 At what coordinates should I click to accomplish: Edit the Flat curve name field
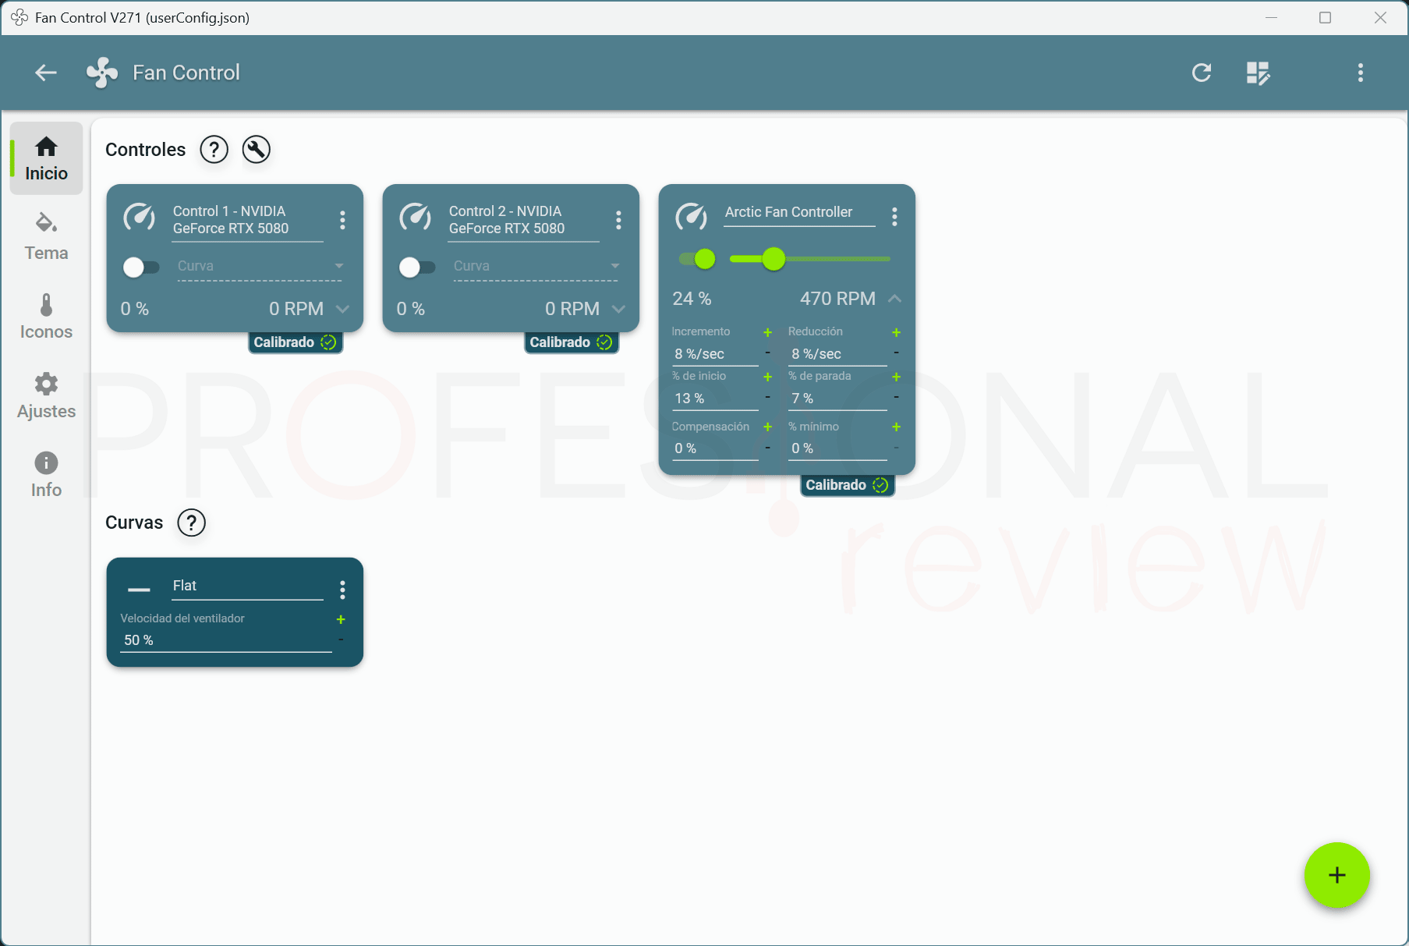click(247, 586)
